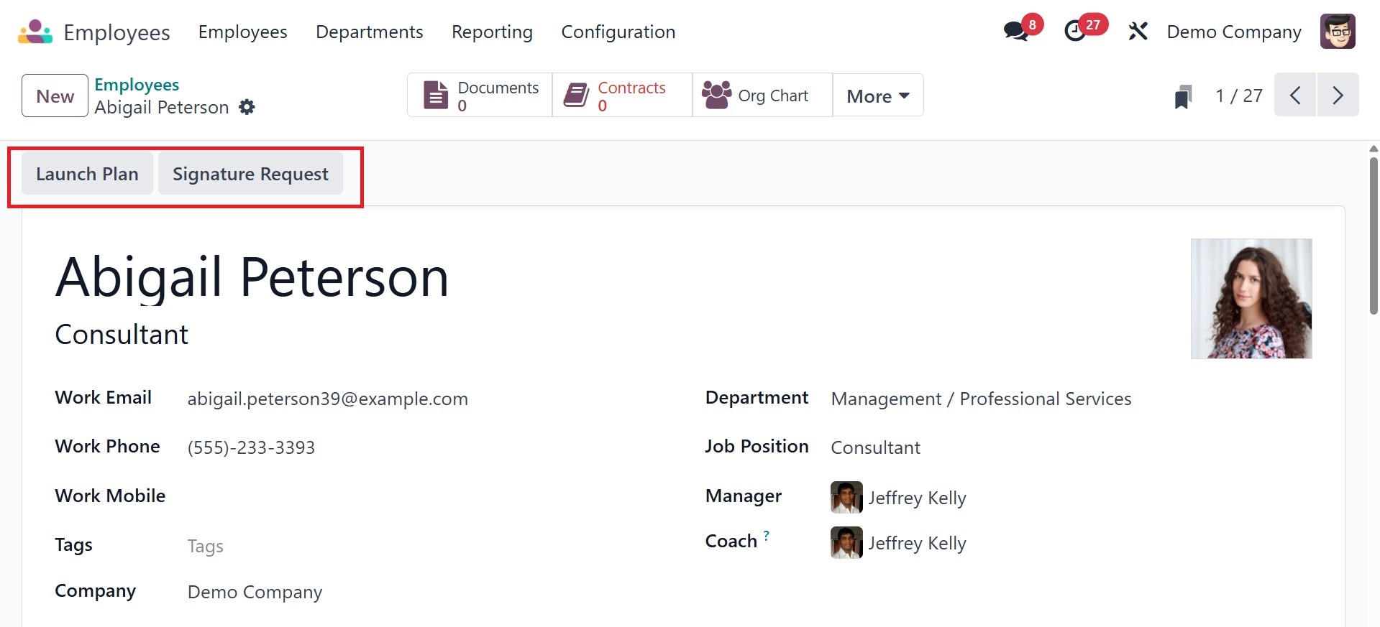The width and height of the screenshot is (1380, 627).
Task: Click the Launch Plan button
Action: pyautogui.click(x=87, y=174)
